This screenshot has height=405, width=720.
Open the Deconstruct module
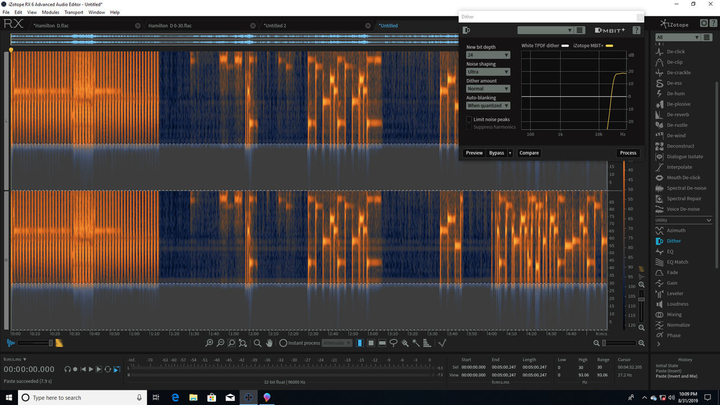(x=675, y=146)
